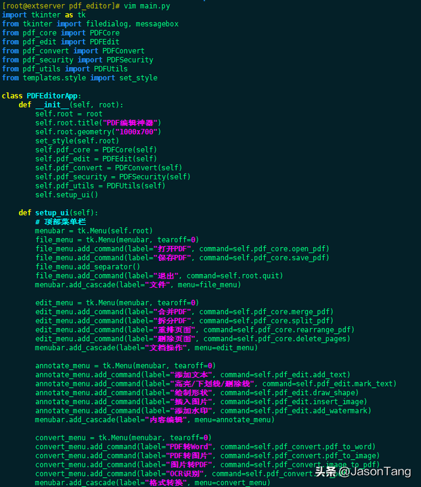This screenshot has width=421, height=487.
Task: Click the "# 顶部菜单栏" comment line
Action: click(61, 222)
